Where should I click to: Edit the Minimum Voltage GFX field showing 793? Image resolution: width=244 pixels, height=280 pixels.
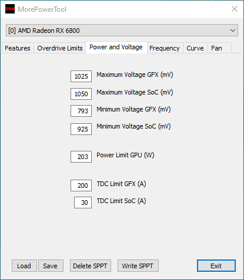pyautogui.click(x=81, y=111)
